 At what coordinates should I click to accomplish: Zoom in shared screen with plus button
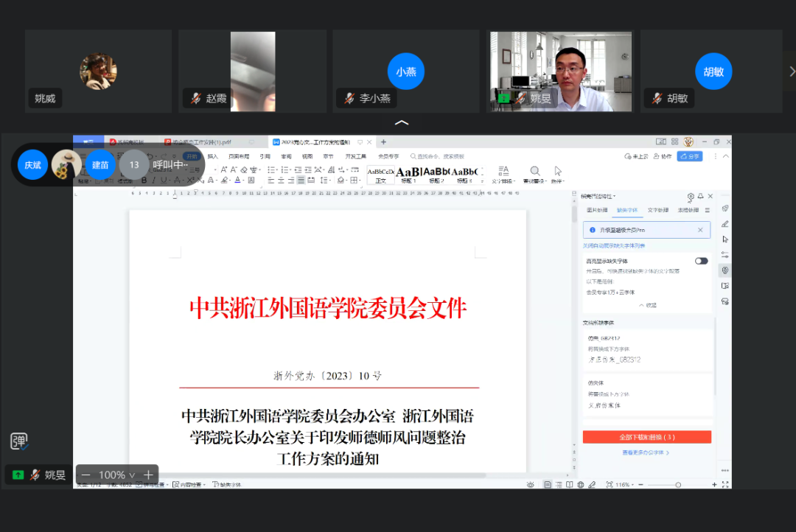coord(148,475)
